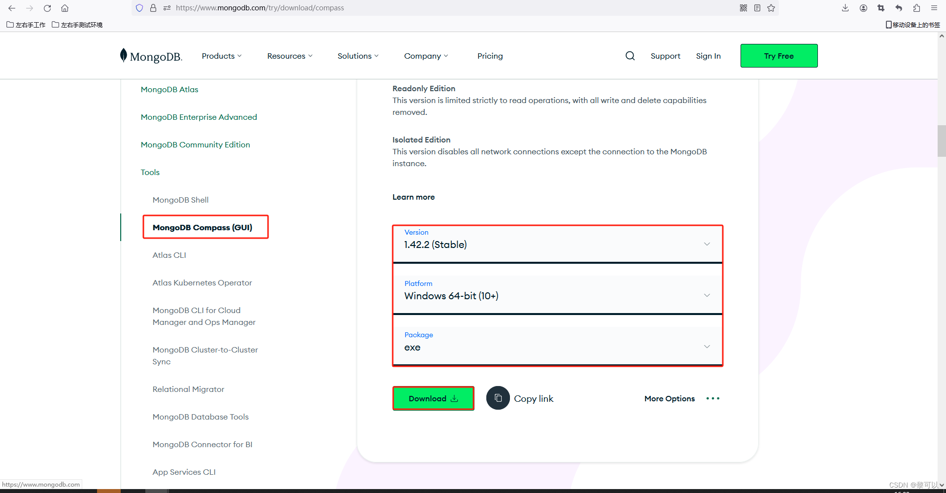Click the QR code icon in the toolbar

743,8
